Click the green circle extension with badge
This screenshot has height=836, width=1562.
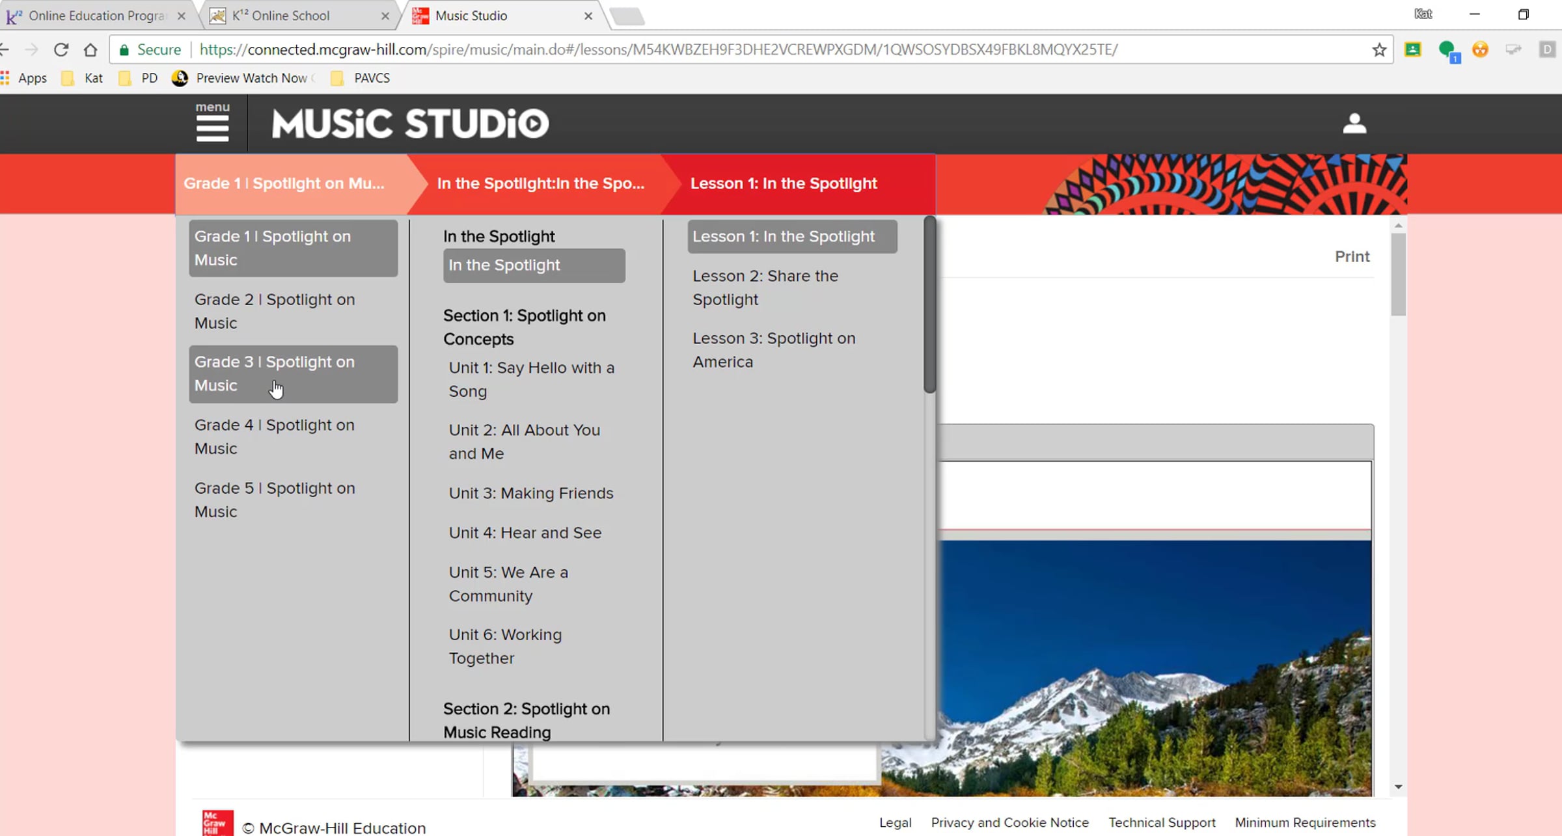1448,50
